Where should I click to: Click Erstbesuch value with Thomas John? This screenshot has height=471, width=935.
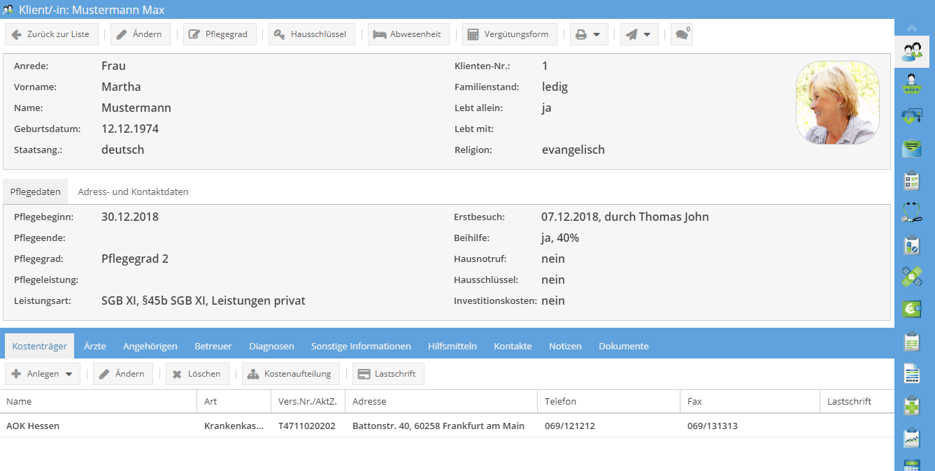pos(625,217)
